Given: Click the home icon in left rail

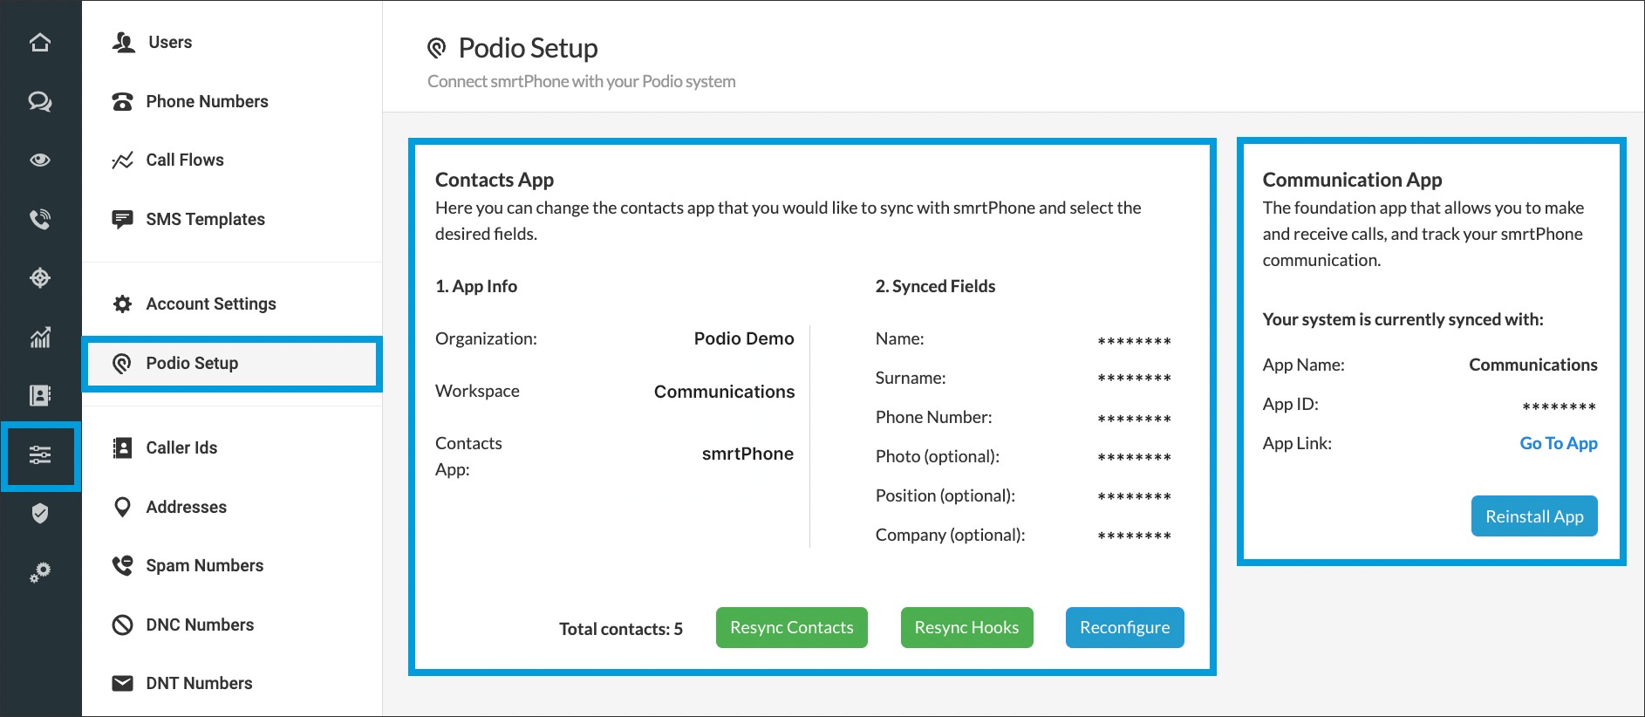Looking at the screenshot, I should 40,42.
